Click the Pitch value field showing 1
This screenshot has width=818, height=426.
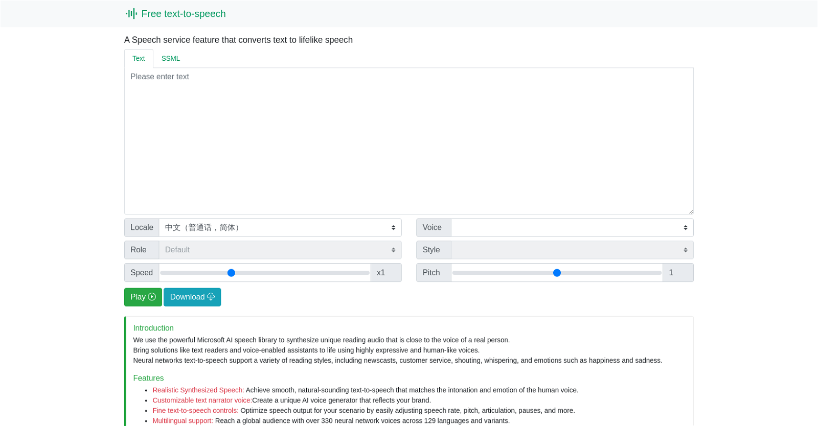tap(678, 273)
